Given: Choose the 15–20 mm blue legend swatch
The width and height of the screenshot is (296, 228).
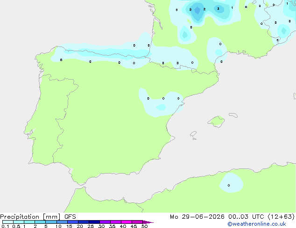Looking at the screenshot, I should [73, 222].
